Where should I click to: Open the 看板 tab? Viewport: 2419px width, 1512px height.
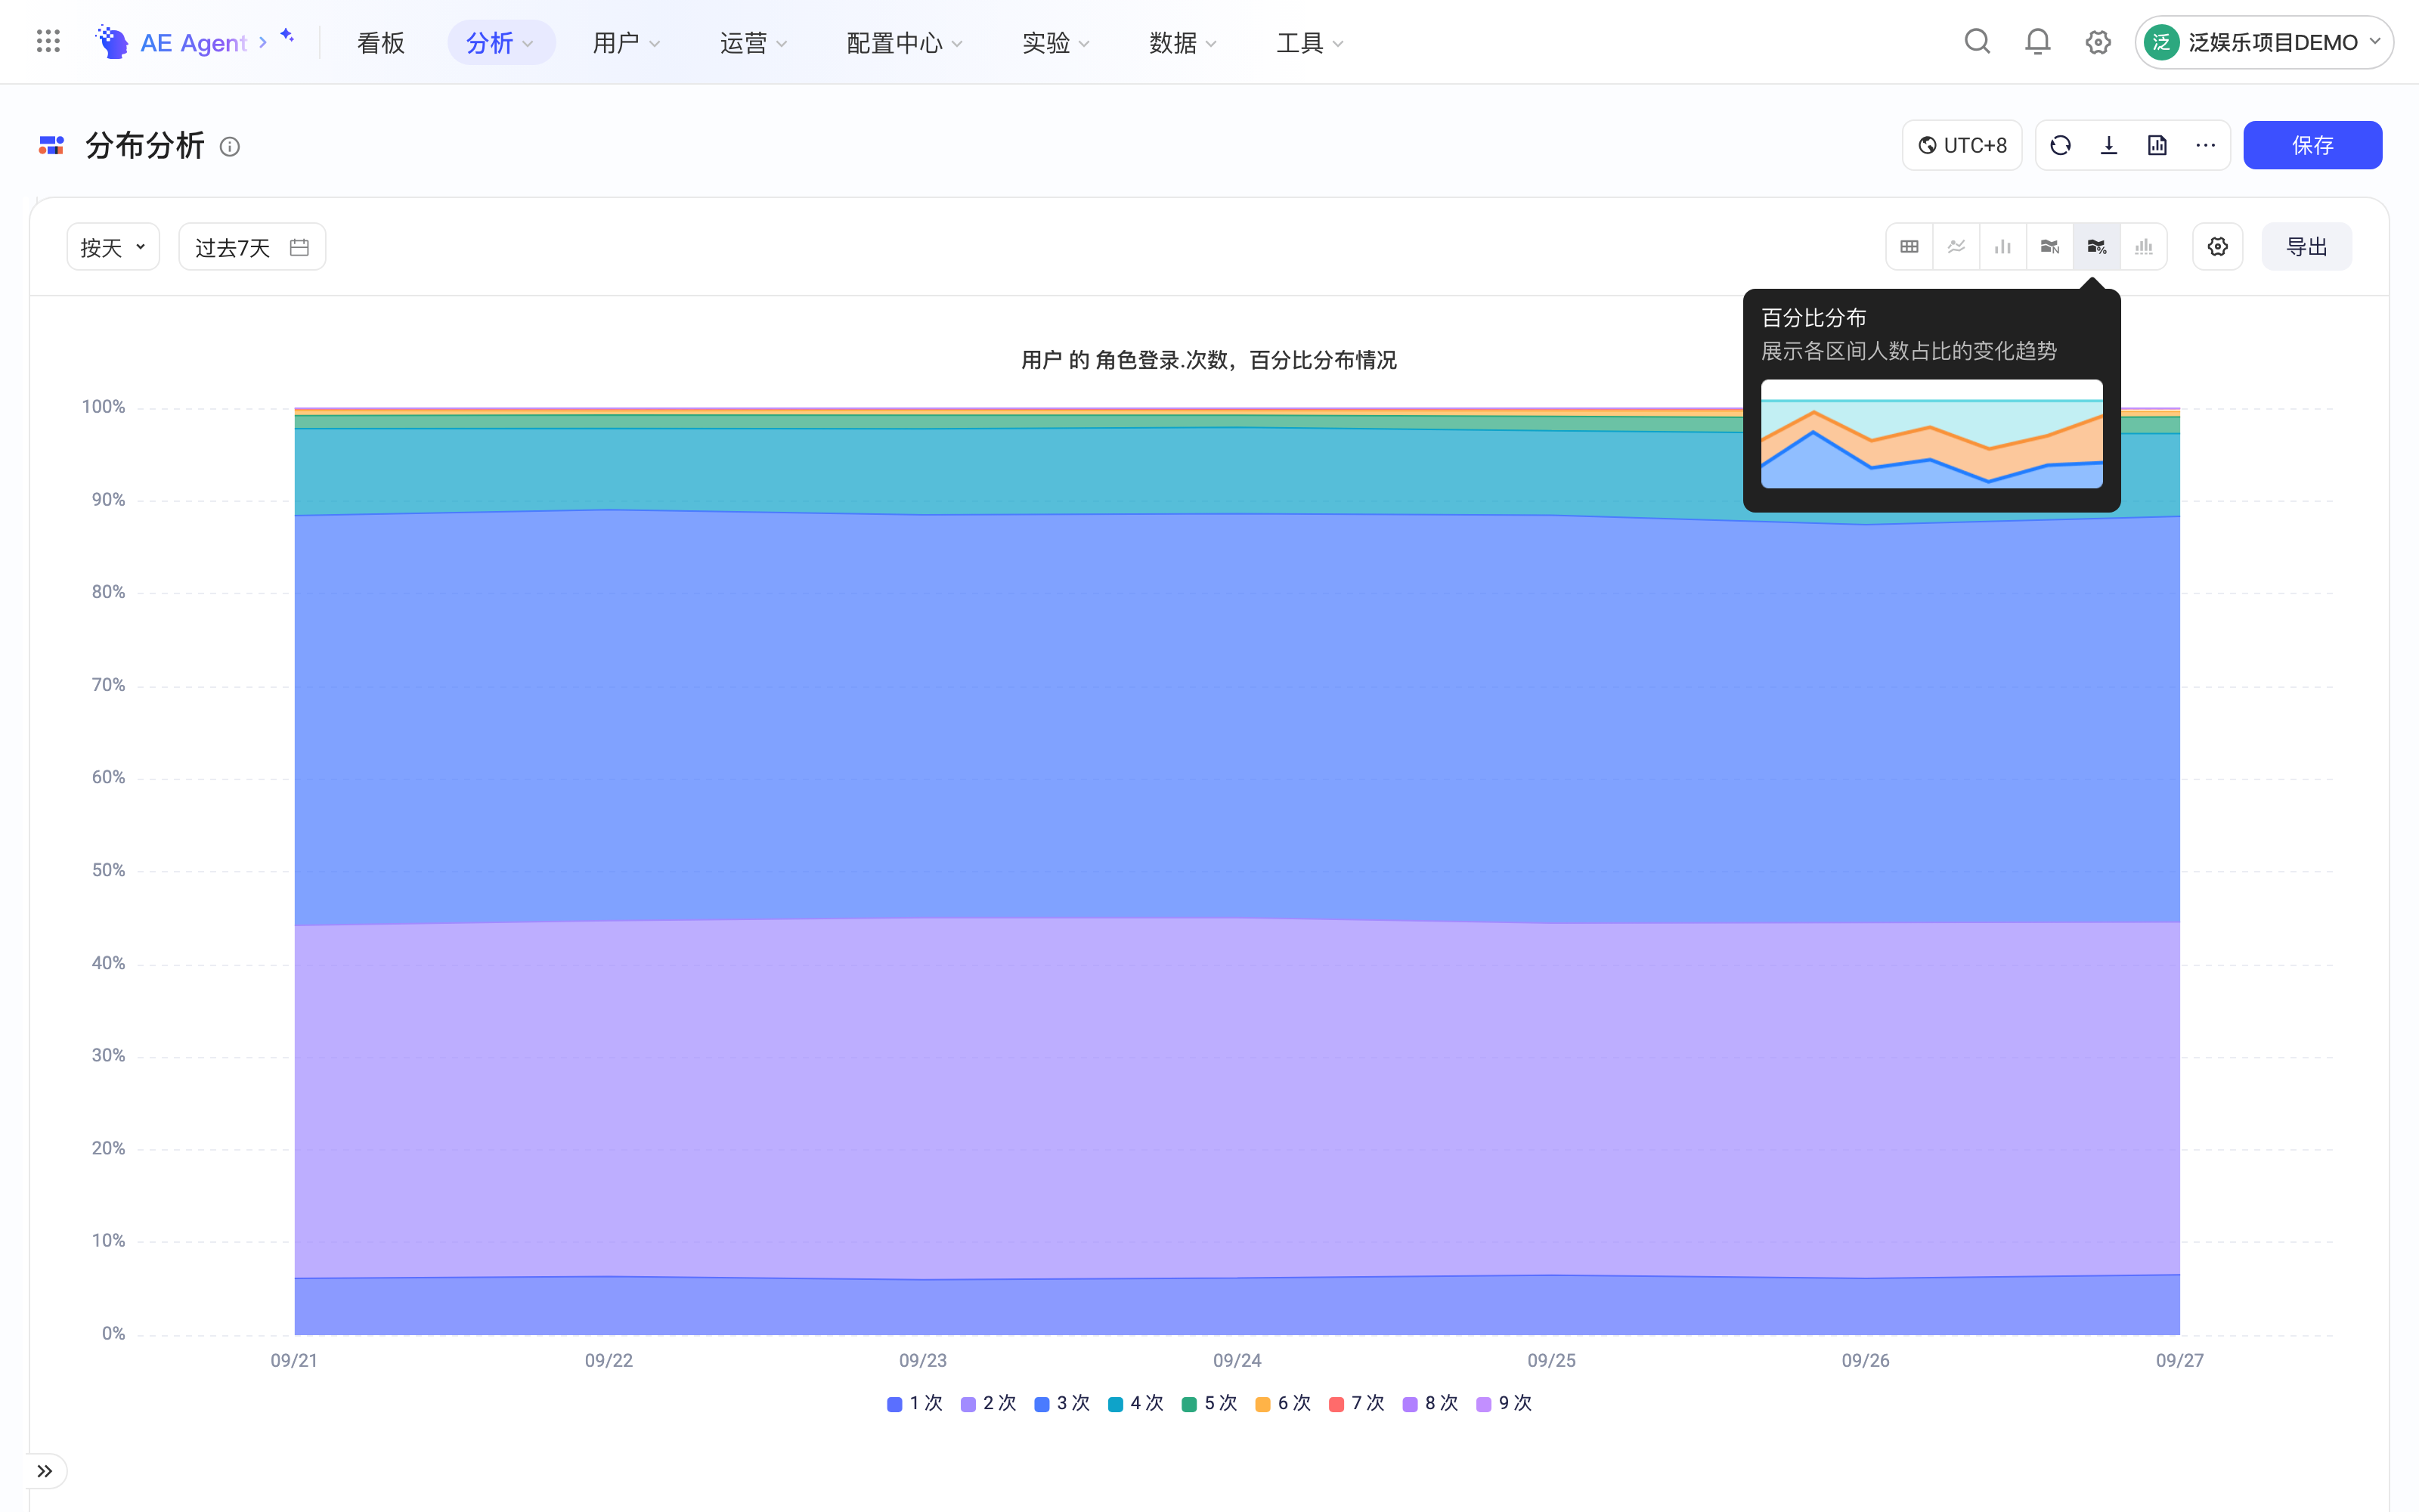click(x=379, y=42)
